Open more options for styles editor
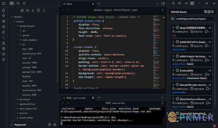The height and width of the screenshot is (128, 218). 162,10
